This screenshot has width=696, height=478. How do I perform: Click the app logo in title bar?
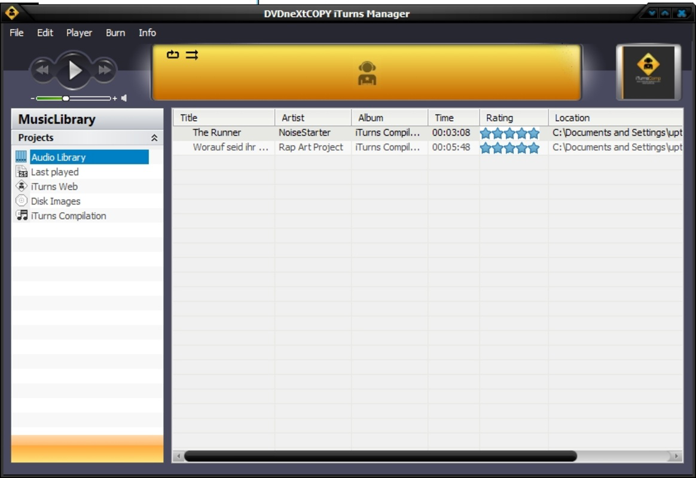(12, 13)
